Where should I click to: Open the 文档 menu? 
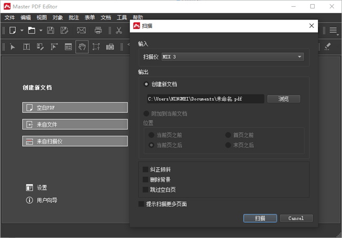[106, 17]
